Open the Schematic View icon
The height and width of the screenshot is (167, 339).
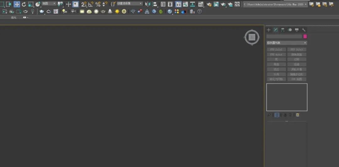coord(192,4)
